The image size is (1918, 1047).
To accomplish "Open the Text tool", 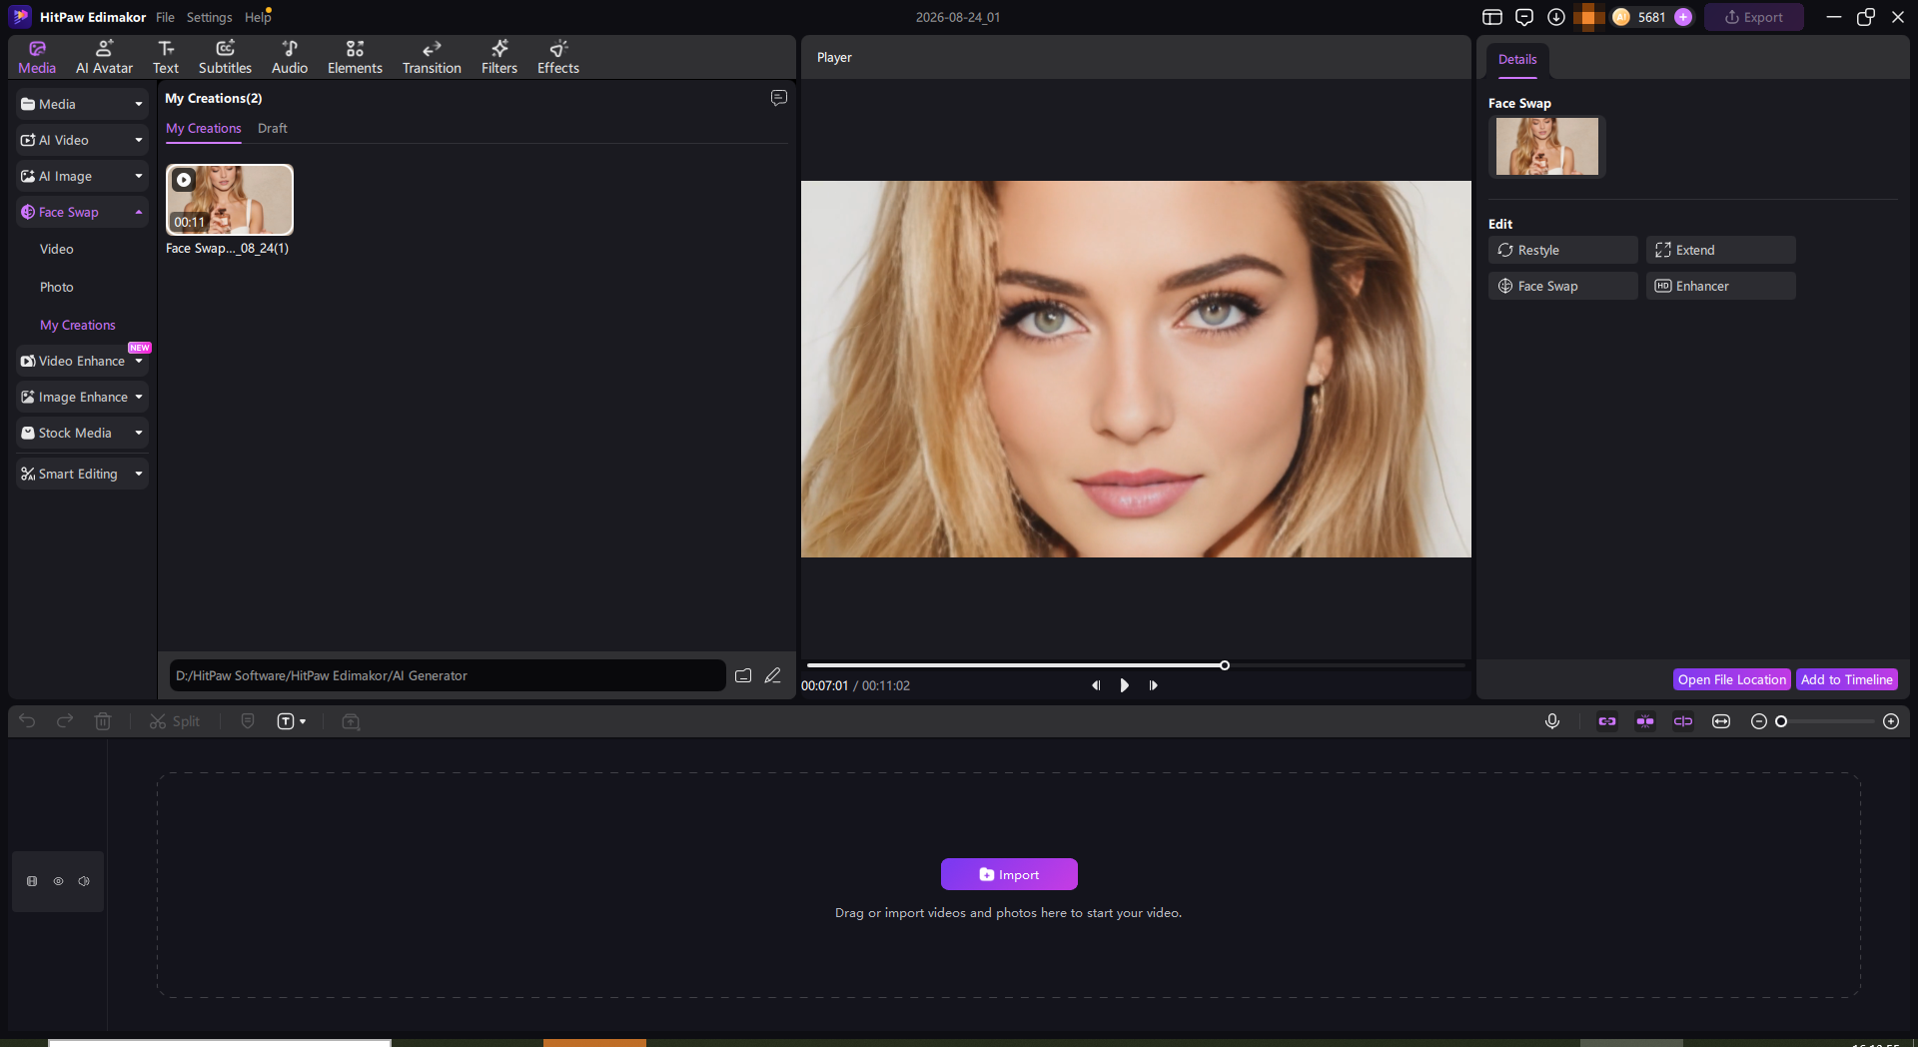I will pyautogui.click(x=166, y=57).
